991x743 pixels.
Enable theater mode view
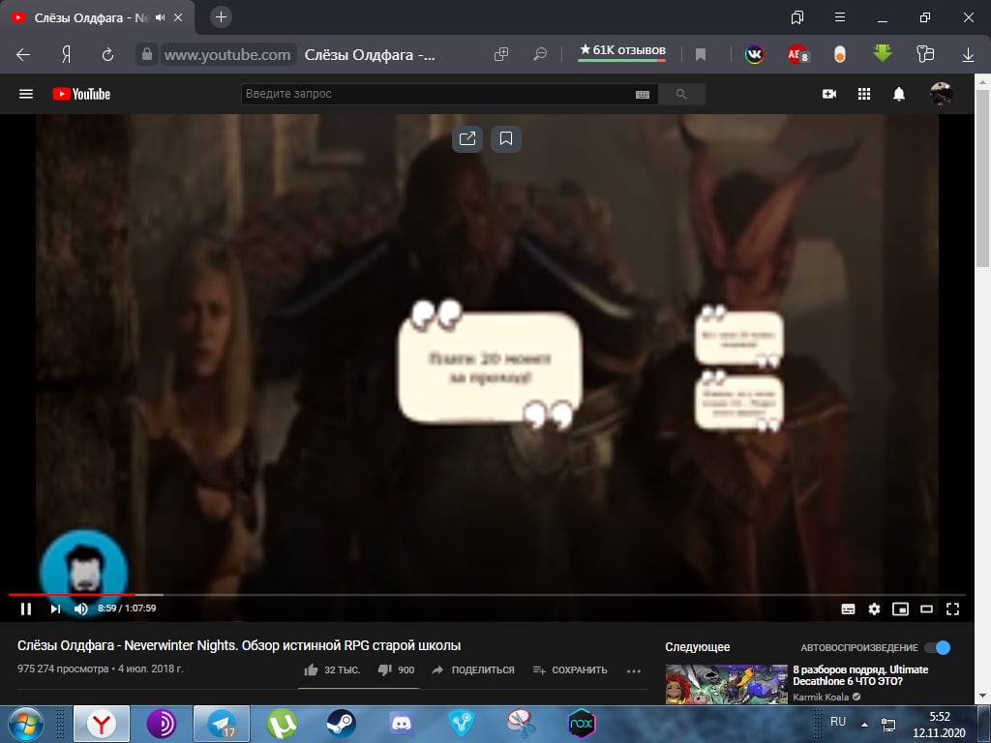[926, 609]
